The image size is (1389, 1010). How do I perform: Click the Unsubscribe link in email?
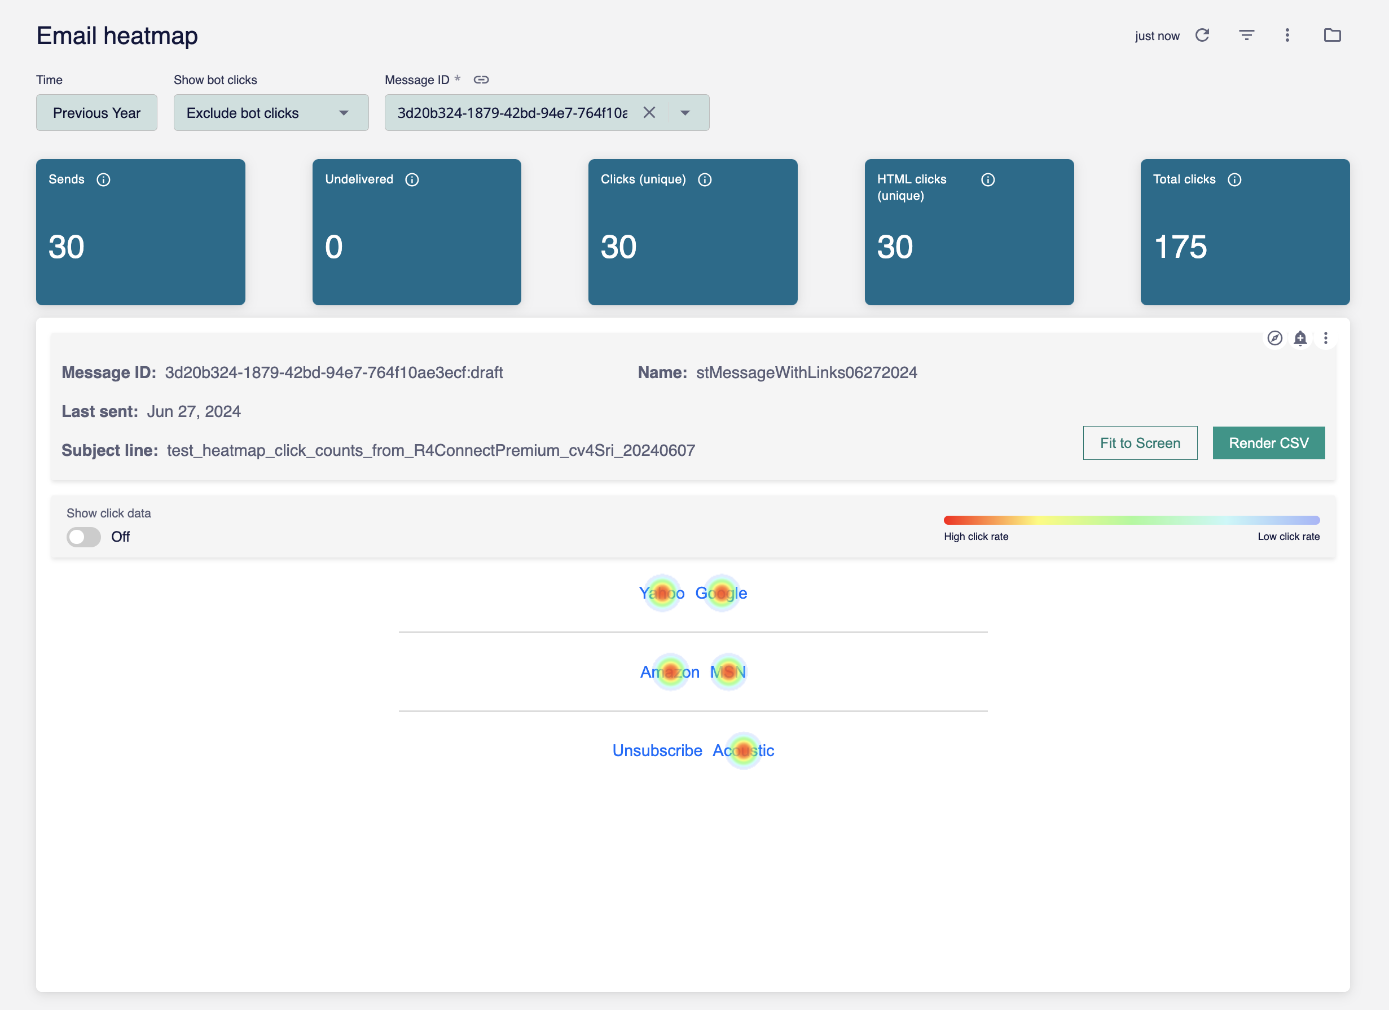[657, 750]
